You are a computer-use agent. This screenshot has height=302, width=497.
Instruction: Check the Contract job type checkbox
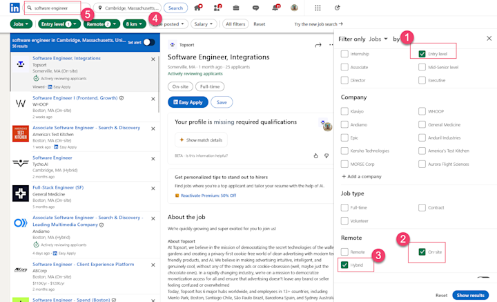pyautogui.click(x=422, y=207)
